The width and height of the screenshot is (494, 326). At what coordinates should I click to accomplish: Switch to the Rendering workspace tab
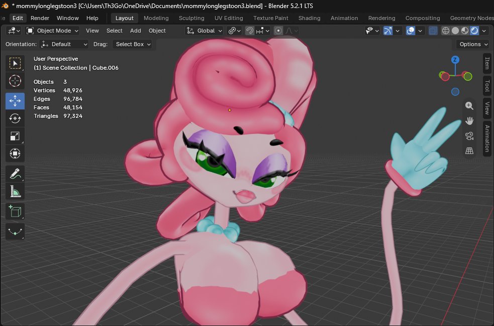point(381,18)
